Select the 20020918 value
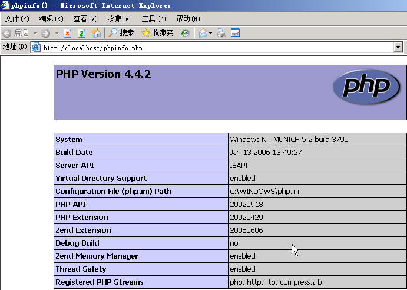 click(x=247, y=205)
